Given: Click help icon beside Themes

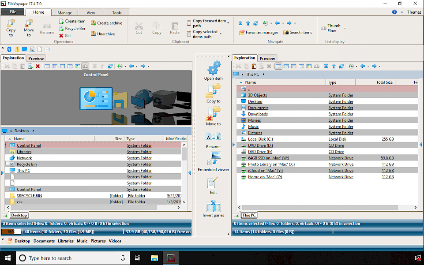Looking at the screenshot, I should click(394, 12).
